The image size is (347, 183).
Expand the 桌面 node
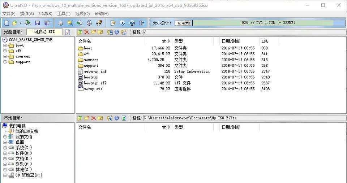point(5,142)
